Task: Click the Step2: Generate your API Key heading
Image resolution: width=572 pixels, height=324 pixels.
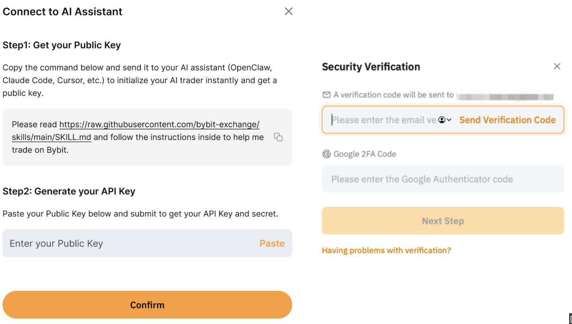Action: 69,191
